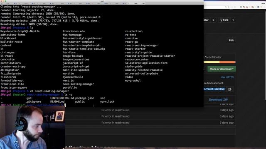Click Download ZIP in the clone popup
The width and height of the screenshot is (266, 149).
coord(218,100)
